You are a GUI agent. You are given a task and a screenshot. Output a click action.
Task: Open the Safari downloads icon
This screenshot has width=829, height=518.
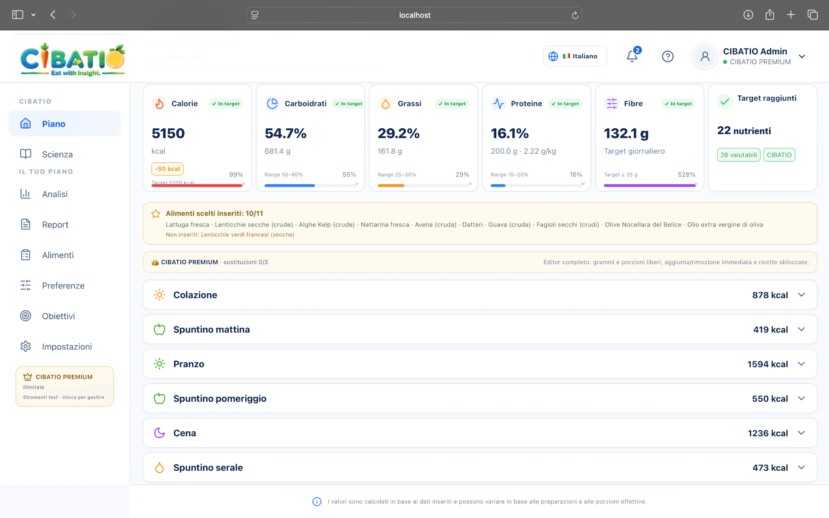[748, 15]
